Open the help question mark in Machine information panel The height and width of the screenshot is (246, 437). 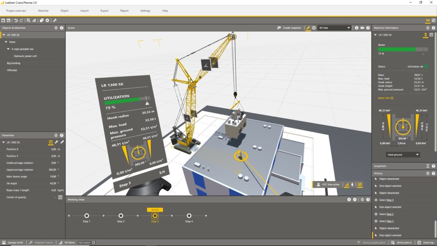pos(433,27)
